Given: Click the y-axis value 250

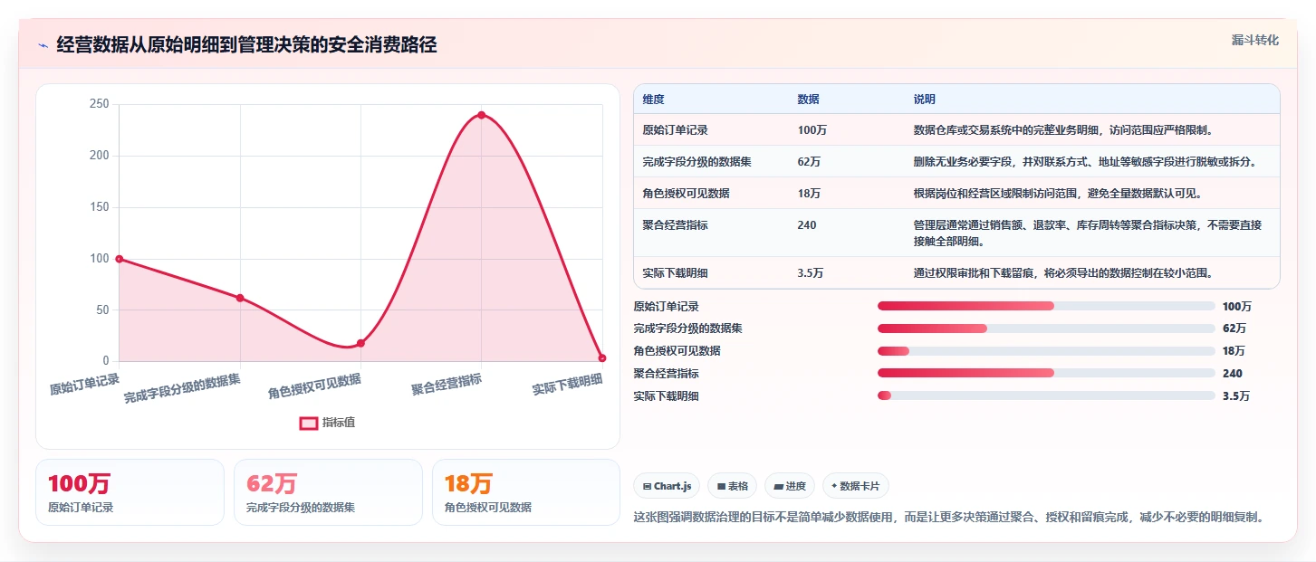Looking at the screenshot, I should (99, 104).
